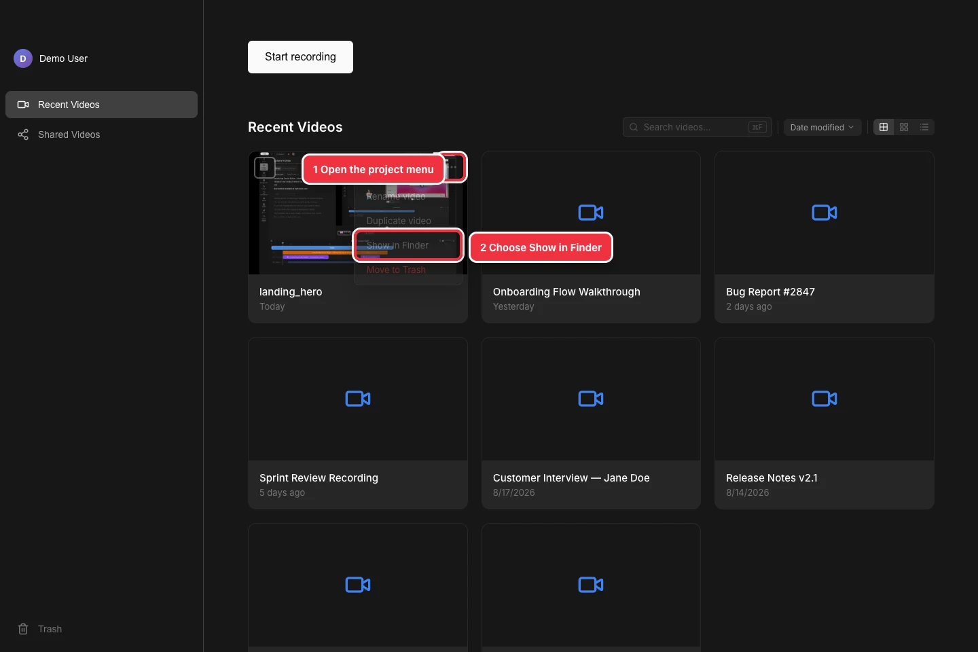Viewport: 978px width, 652px height.
Task: Click the "Sprint Review Recording" title text
Action: (319, 478)
